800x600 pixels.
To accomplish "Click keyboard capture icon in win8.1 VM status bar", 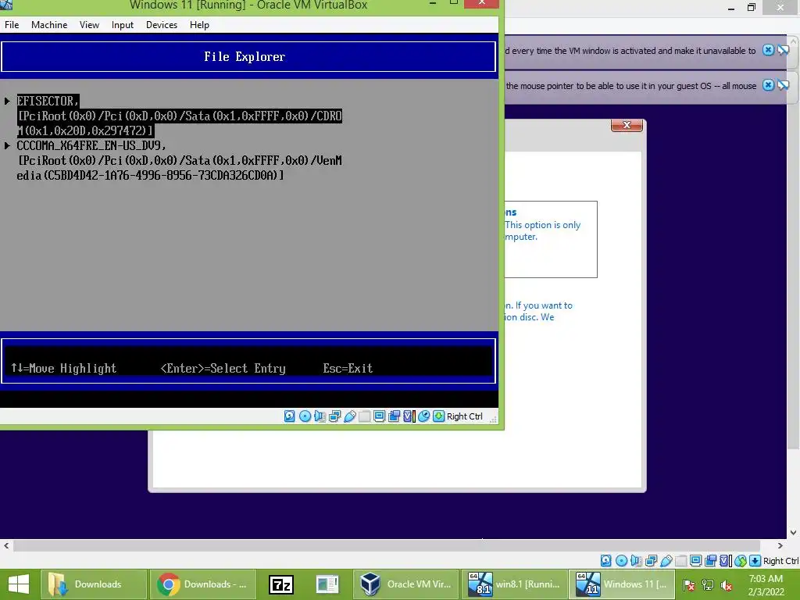I will pos(755,561).
